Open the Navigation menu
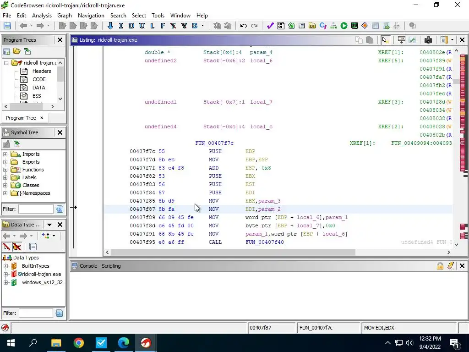 click(91, 16)
